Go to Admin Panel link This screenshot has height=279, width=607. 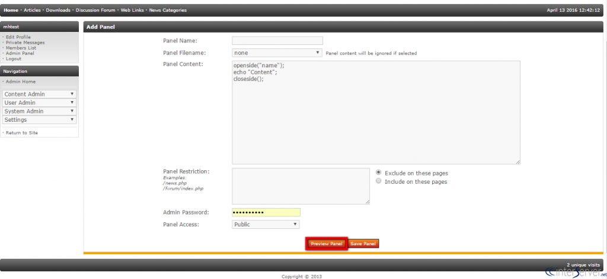[20, 53]
